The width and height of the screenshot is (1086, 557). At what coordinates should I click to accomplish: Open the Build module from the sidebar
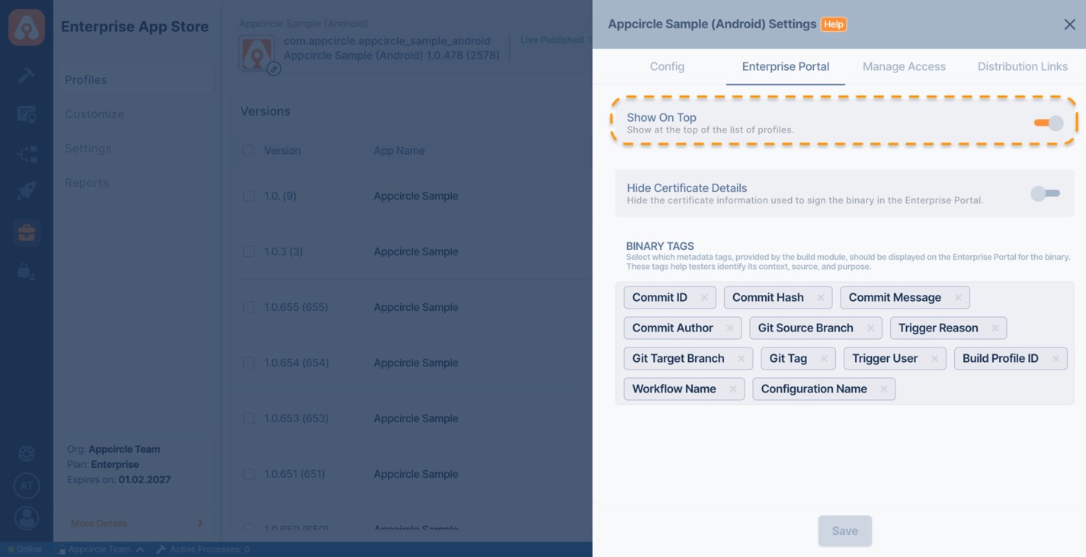pos(26,75)
